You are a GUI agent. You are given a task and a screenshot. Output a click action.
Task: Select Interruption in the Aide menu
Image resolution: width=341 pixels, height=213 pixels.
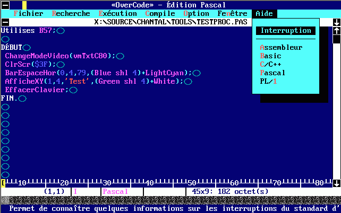point(286,31)
